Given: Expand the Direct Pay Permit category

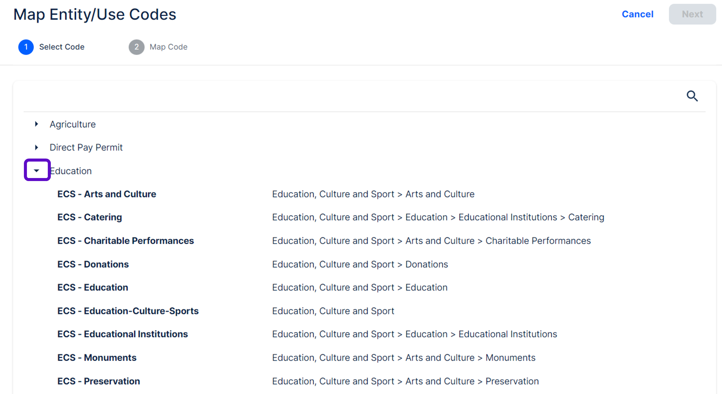Looking at the screenshot, I should pos(37,147).
